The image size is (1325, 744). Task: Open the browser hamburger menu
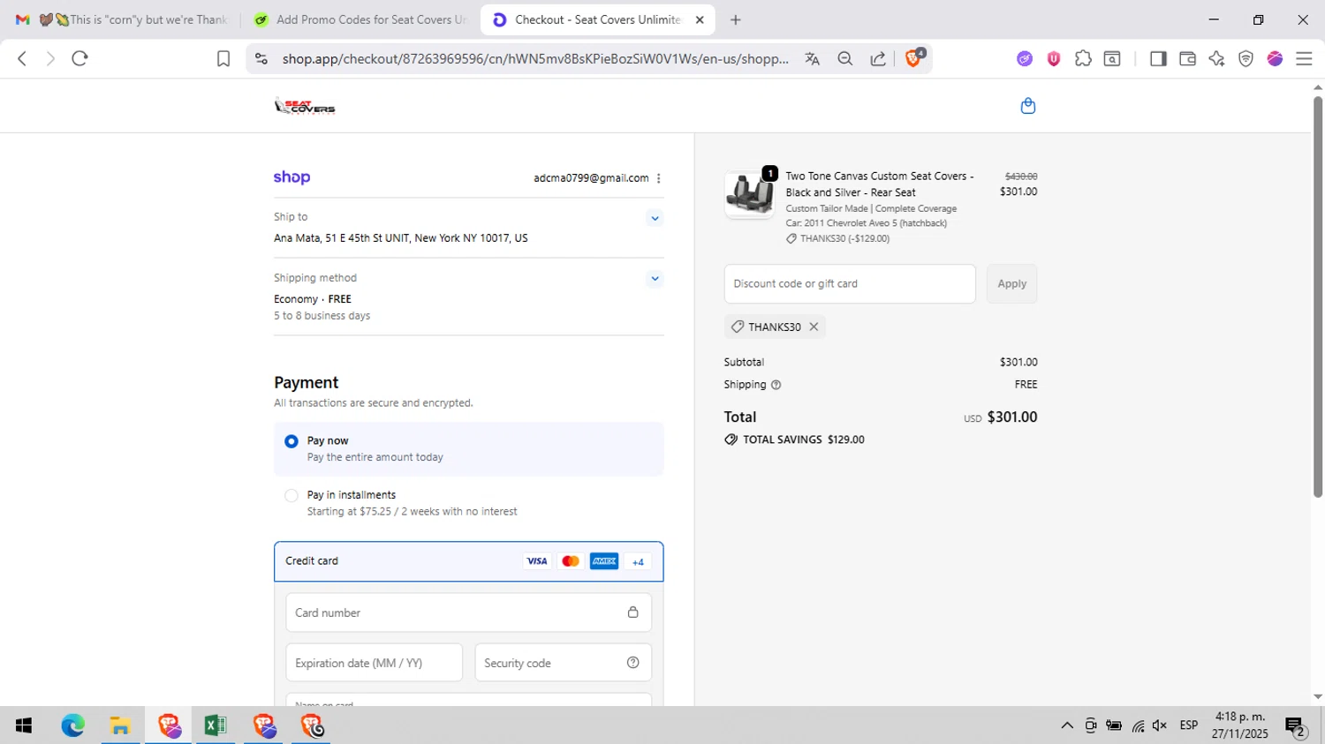(1304, 58)
